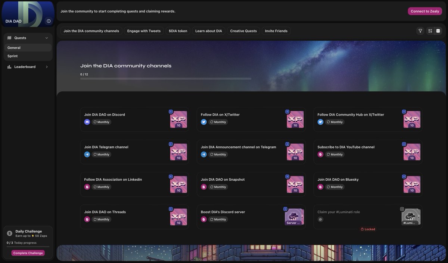Click XP badge on Join DIA Telegram channel

pyautogui.click(x=178, y=152)
